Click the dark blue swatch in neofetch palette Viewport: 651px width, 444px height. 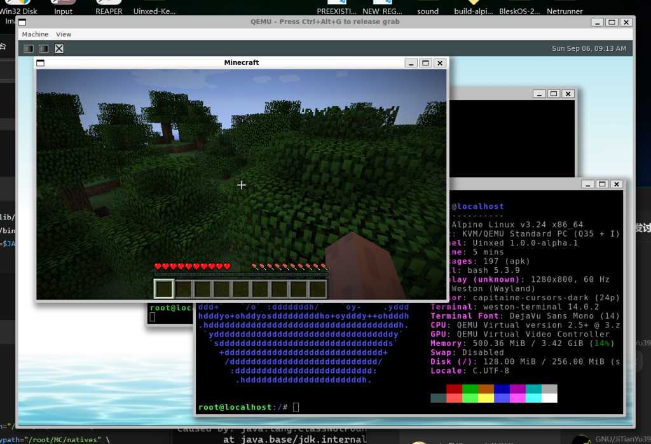tap(502, 389)
